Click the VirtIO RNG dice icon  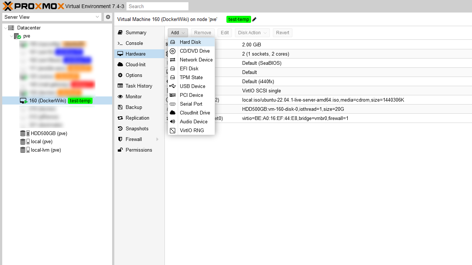pos(173,130)
